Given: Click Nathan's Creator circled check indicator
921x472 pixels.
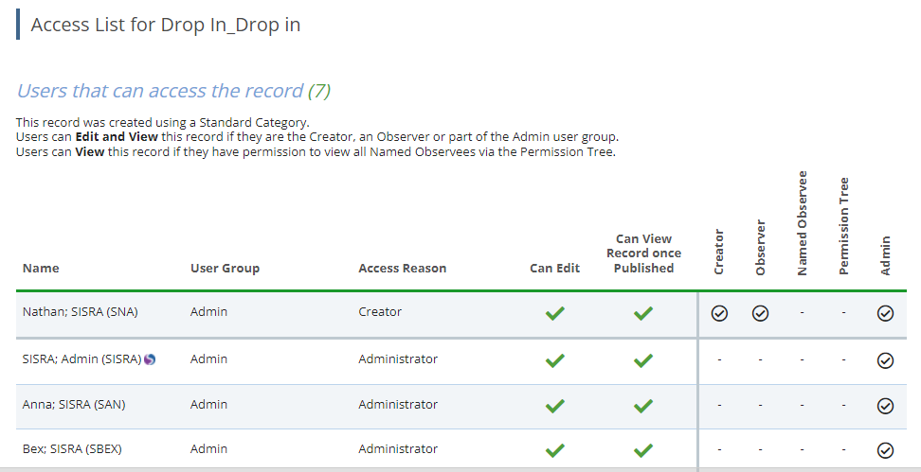Looking at the screenshot, I should [719, 313].
